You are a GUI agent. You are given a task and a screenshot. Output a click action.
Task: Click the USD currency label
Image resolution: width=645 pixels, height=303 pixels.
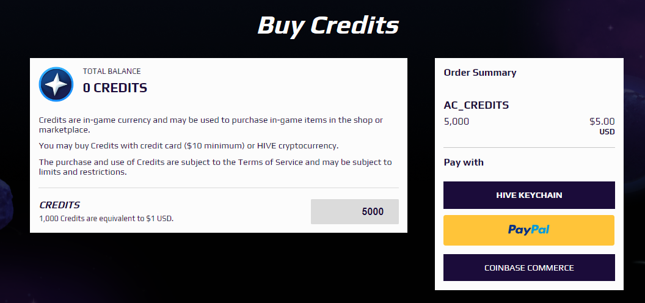tap(607, 132)
